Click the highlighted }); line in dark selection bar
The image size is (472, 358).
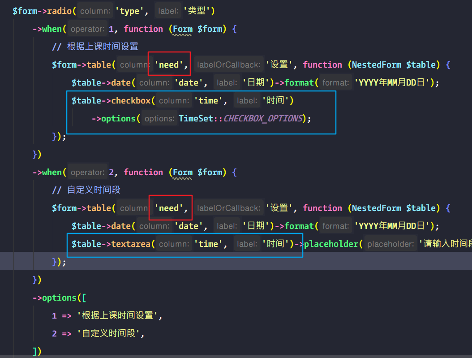59,262
